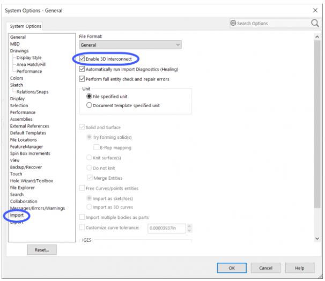The image size is (325, 281).
Task: Select FeatureManager category
Action: 26,146
